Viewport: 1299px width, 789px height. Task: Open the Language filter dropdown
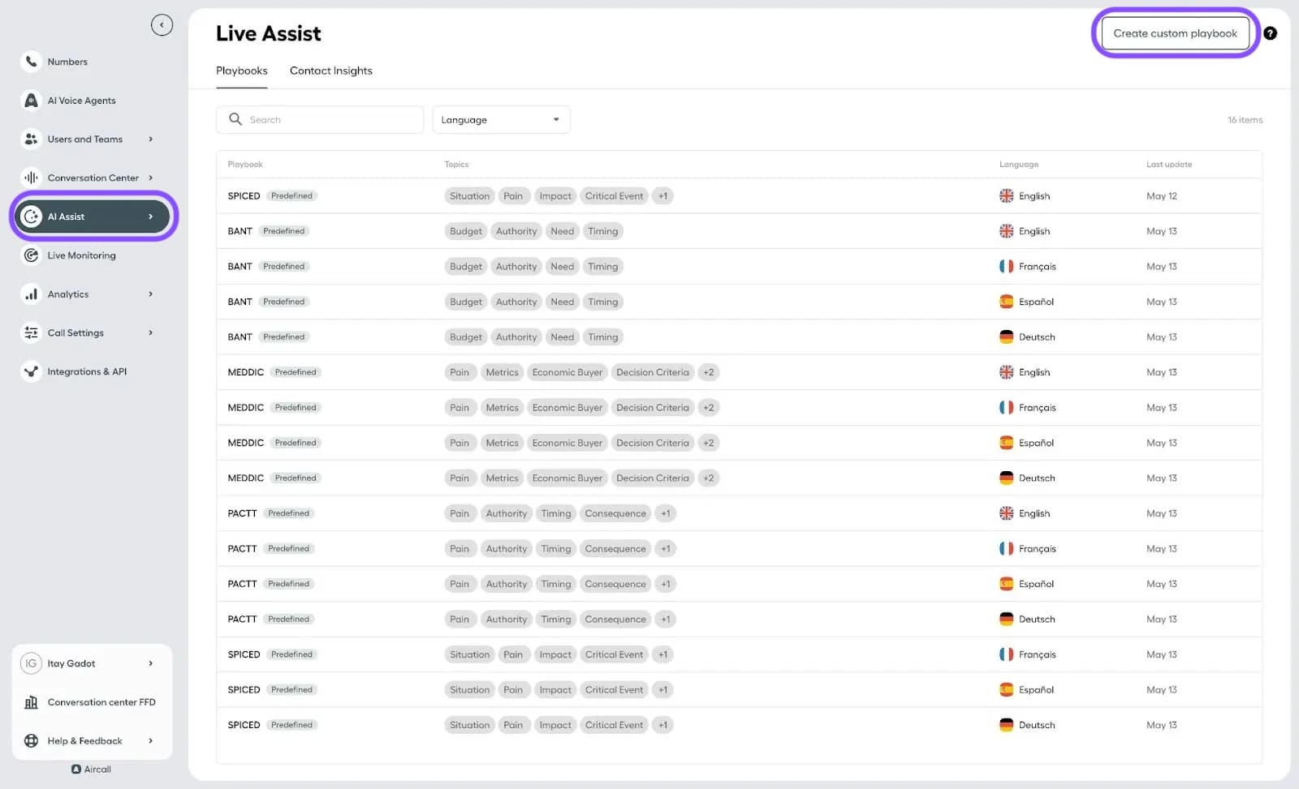[x=501, y=119]
